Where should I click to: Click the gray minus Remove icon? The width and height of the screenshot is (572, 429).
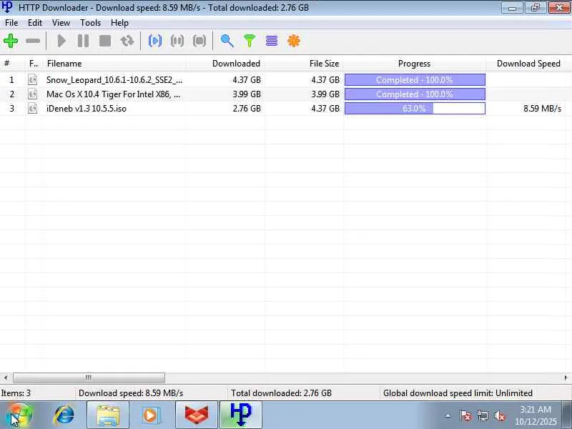(33, 41)
